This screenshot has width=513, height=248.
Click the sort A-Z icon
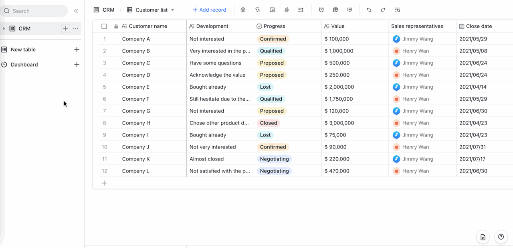(x=286, y=10)
